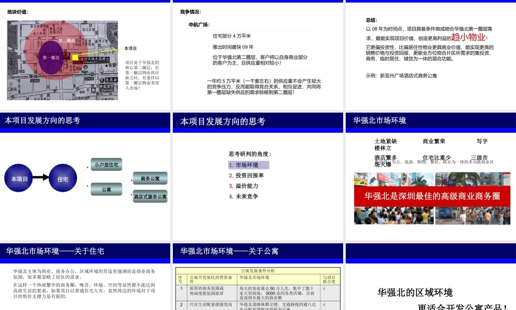Click the 华强北市场环境——关于住宅 header
Image resolution: width=516 pixels, height=310 pixels.
pos(55,252)
